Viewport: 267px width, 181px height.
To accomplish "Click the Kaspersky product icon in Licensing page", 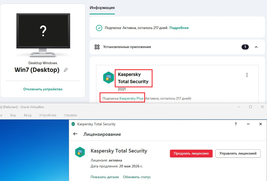I will pyautogui.click(x=80, y=152).
